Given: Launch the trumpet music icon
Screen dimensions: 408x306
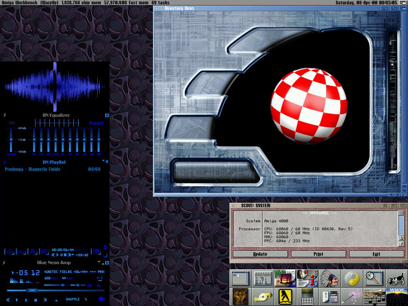Looking at the screenshot, I should click(x=375, y=296).
